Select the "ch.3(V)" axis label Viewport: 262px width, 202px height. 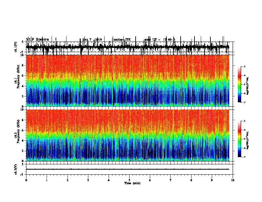click(16, 169)
